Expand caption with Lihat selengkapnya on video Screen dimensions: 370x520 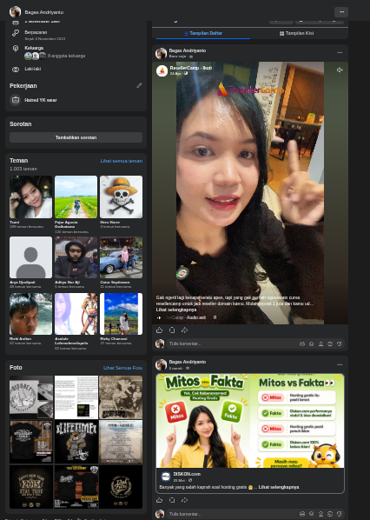[176, 310]
